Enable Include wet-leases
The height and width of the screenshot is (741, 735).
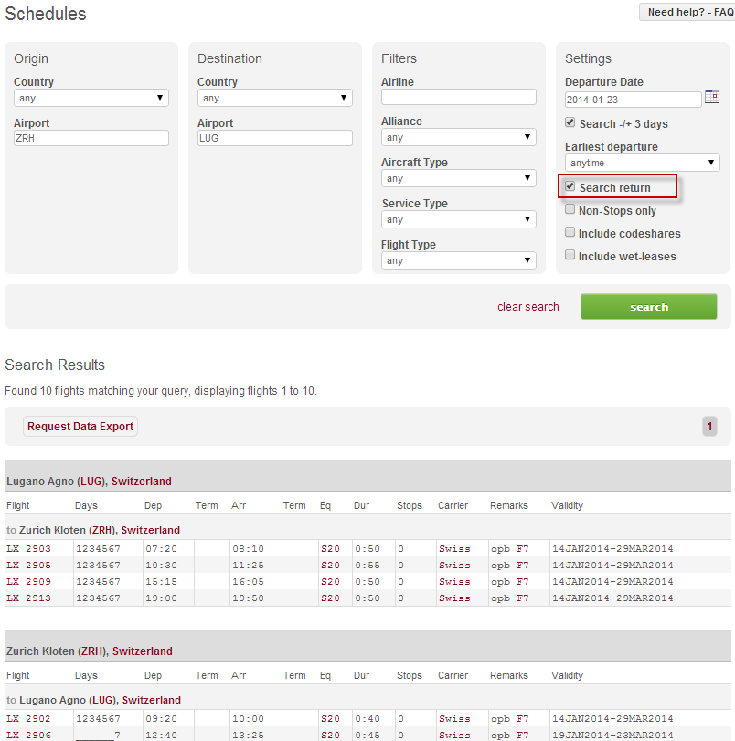pyautogui.click(x=570, y=256)
